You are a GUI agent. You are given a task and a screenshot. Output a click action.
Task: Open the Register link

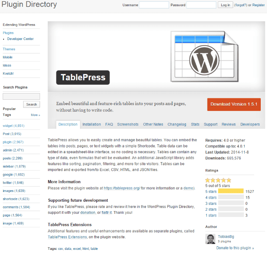coord(258,5)
